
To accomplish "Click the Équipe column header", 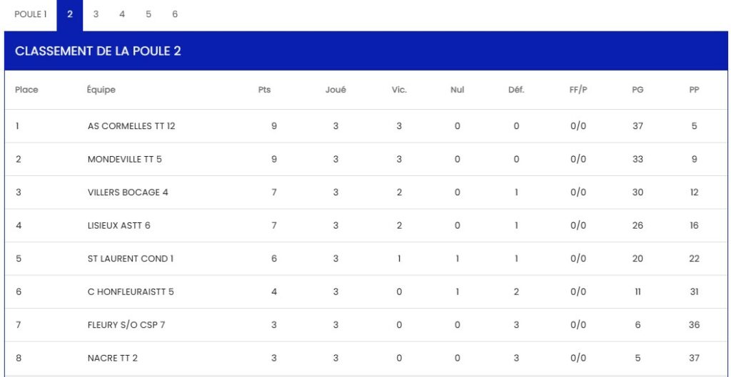I will tap(101, 90).
